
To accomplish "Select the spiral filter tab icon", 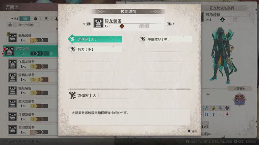I will click(x=46, y=19).
